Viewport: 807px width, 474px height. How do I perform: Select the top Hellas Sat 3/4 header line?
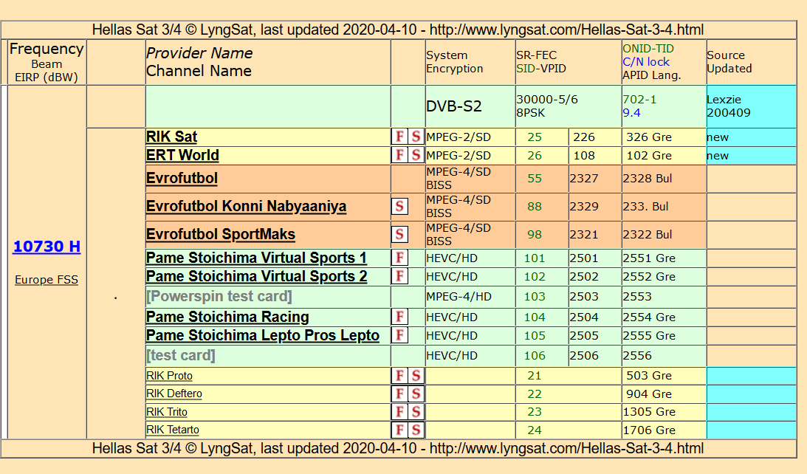399,30
